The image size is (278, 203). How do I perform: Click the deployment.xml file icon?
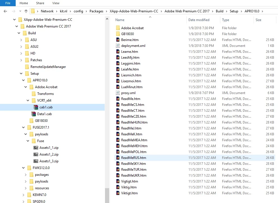coord(118,46)
